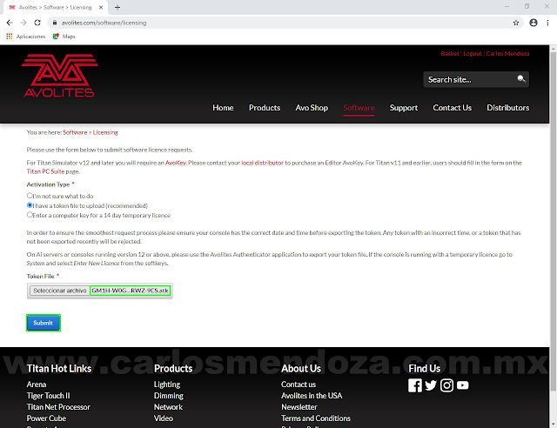557x428 pixels.
Task: Reload the page with the refresh icon
Action: point(37,23)
